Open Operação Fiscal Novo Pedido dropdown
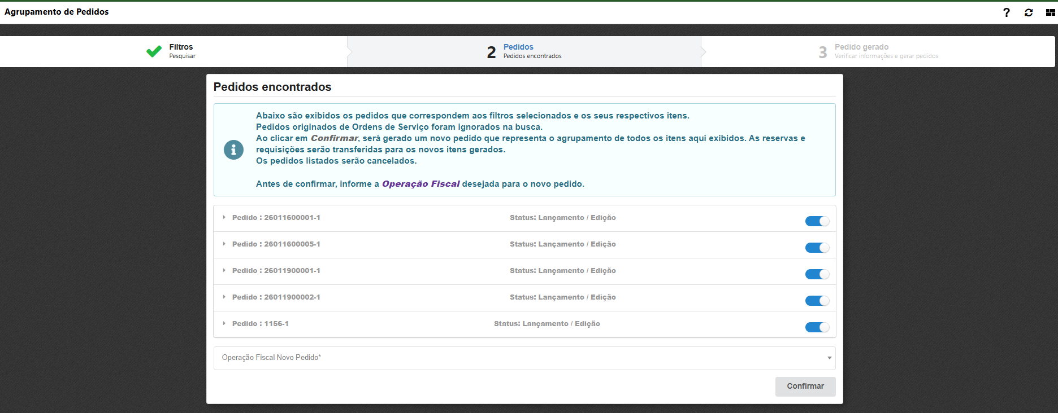Image resolution: width=1058 pixels, height=413 pixels. coord(524,358)
